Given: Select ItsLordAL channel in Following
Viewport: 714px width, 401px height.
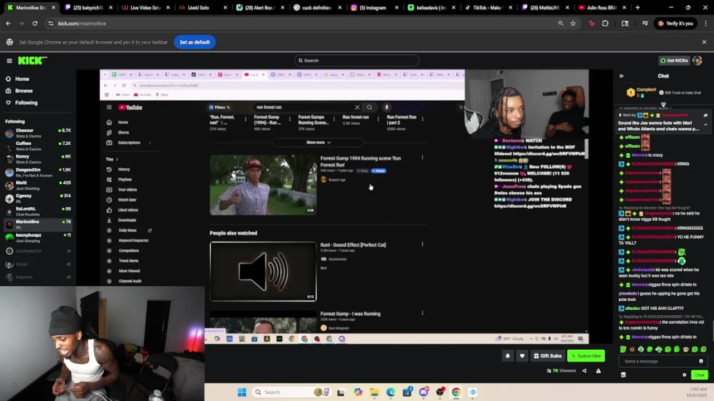Looking at the screenshot, I should point(38,211).
